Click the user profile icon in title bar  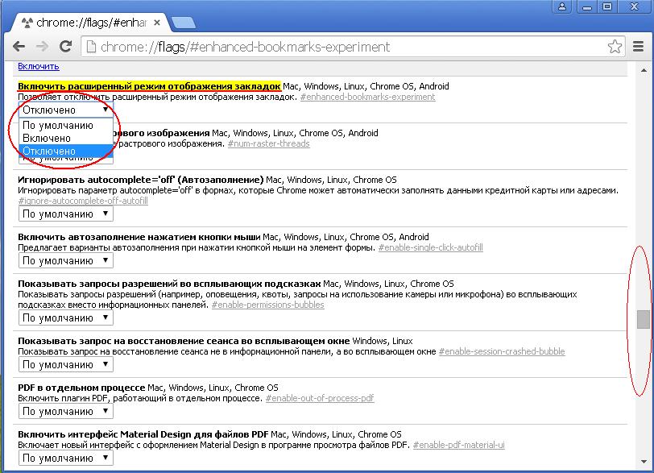(562, 6)
